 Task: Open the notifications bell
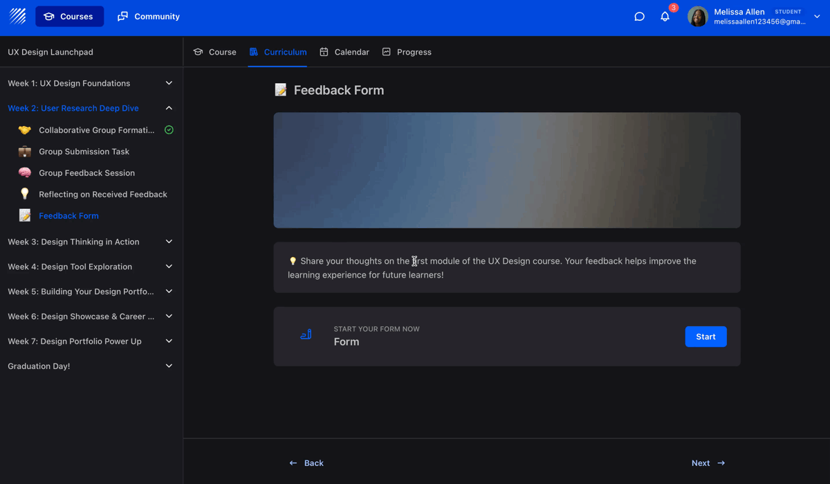pyautogui.click(x=665, y=17)
